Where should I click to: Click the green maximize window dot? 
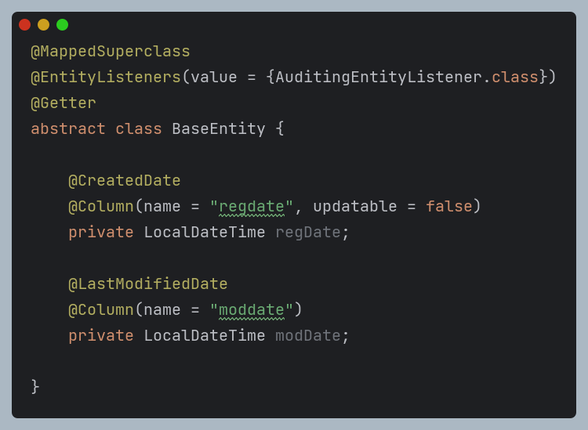(62, 25)
